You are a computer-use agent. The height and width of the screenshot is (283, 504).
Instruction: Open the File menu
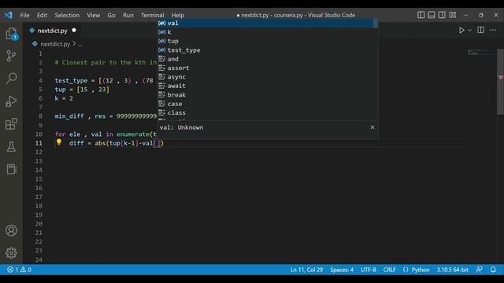click(24, 15)
